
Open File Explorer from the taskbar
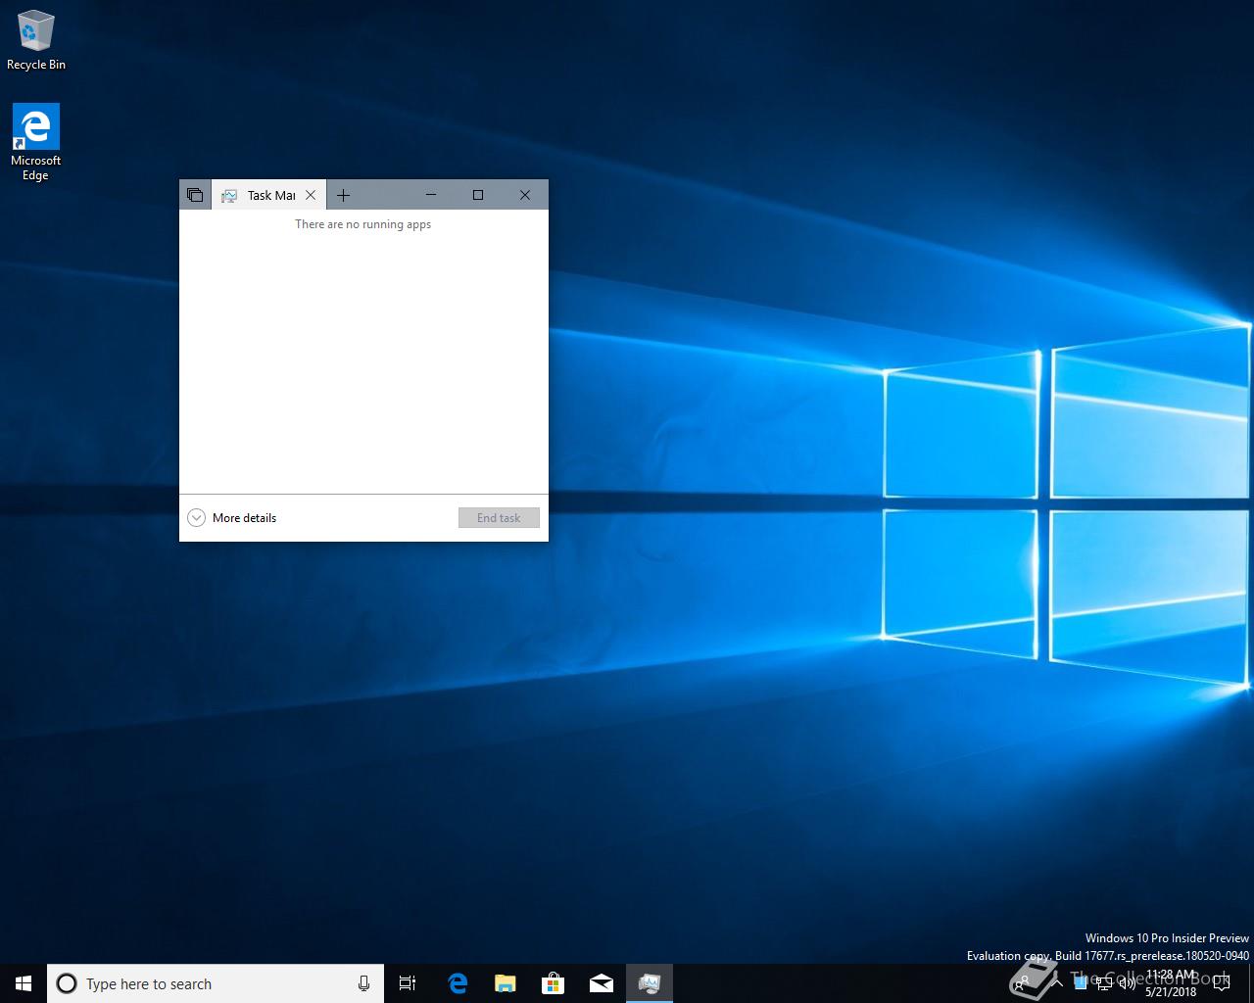coord(505,983)
